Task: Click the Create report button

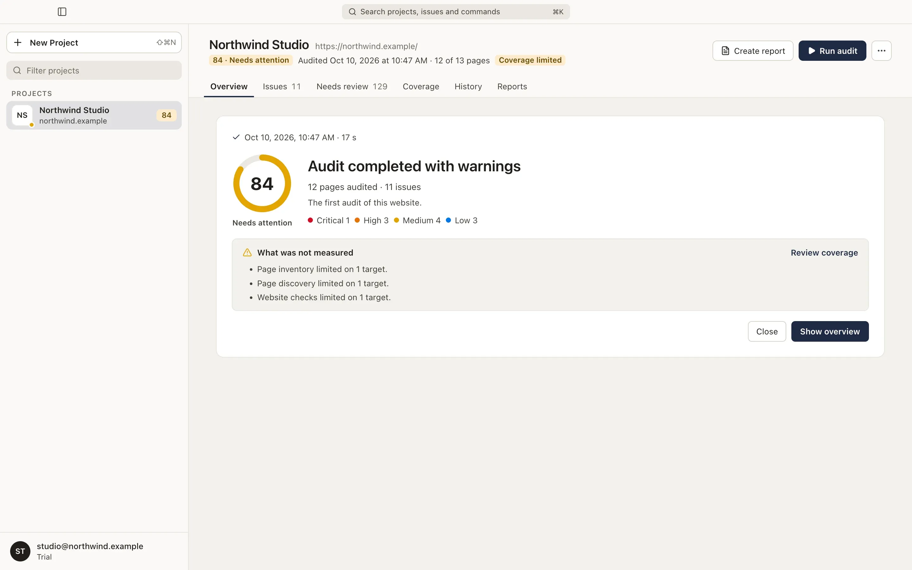Action: point(753,51)
